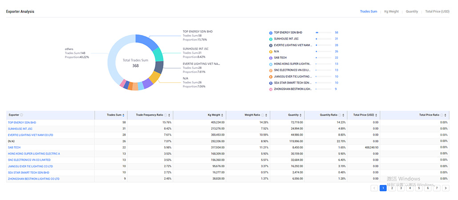Screen dimensions: 458x200
Task: Click rank 2 badge for SUNHOUSE INT JSC
Action: point(271,39)
